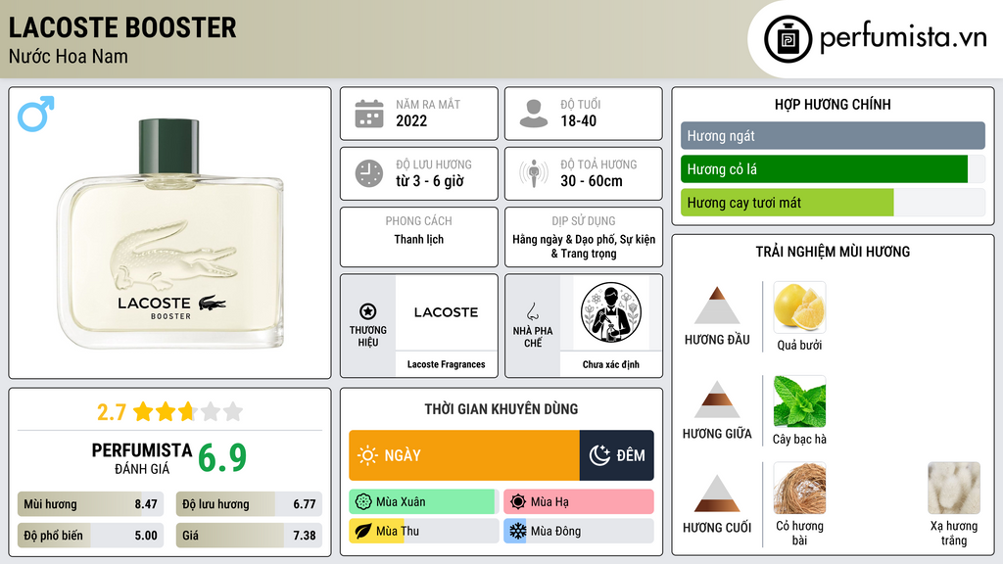
Task: Click the perfumista.vn site name text
Action: click(903, 38)
